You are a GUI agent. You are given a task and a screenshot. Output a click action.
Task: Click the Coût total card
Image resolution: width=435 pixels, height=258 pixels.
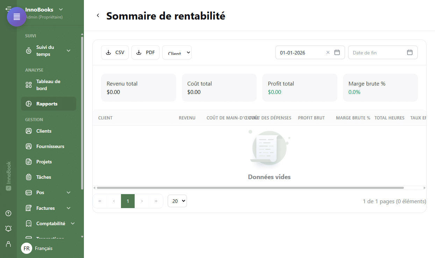point(219,88)
